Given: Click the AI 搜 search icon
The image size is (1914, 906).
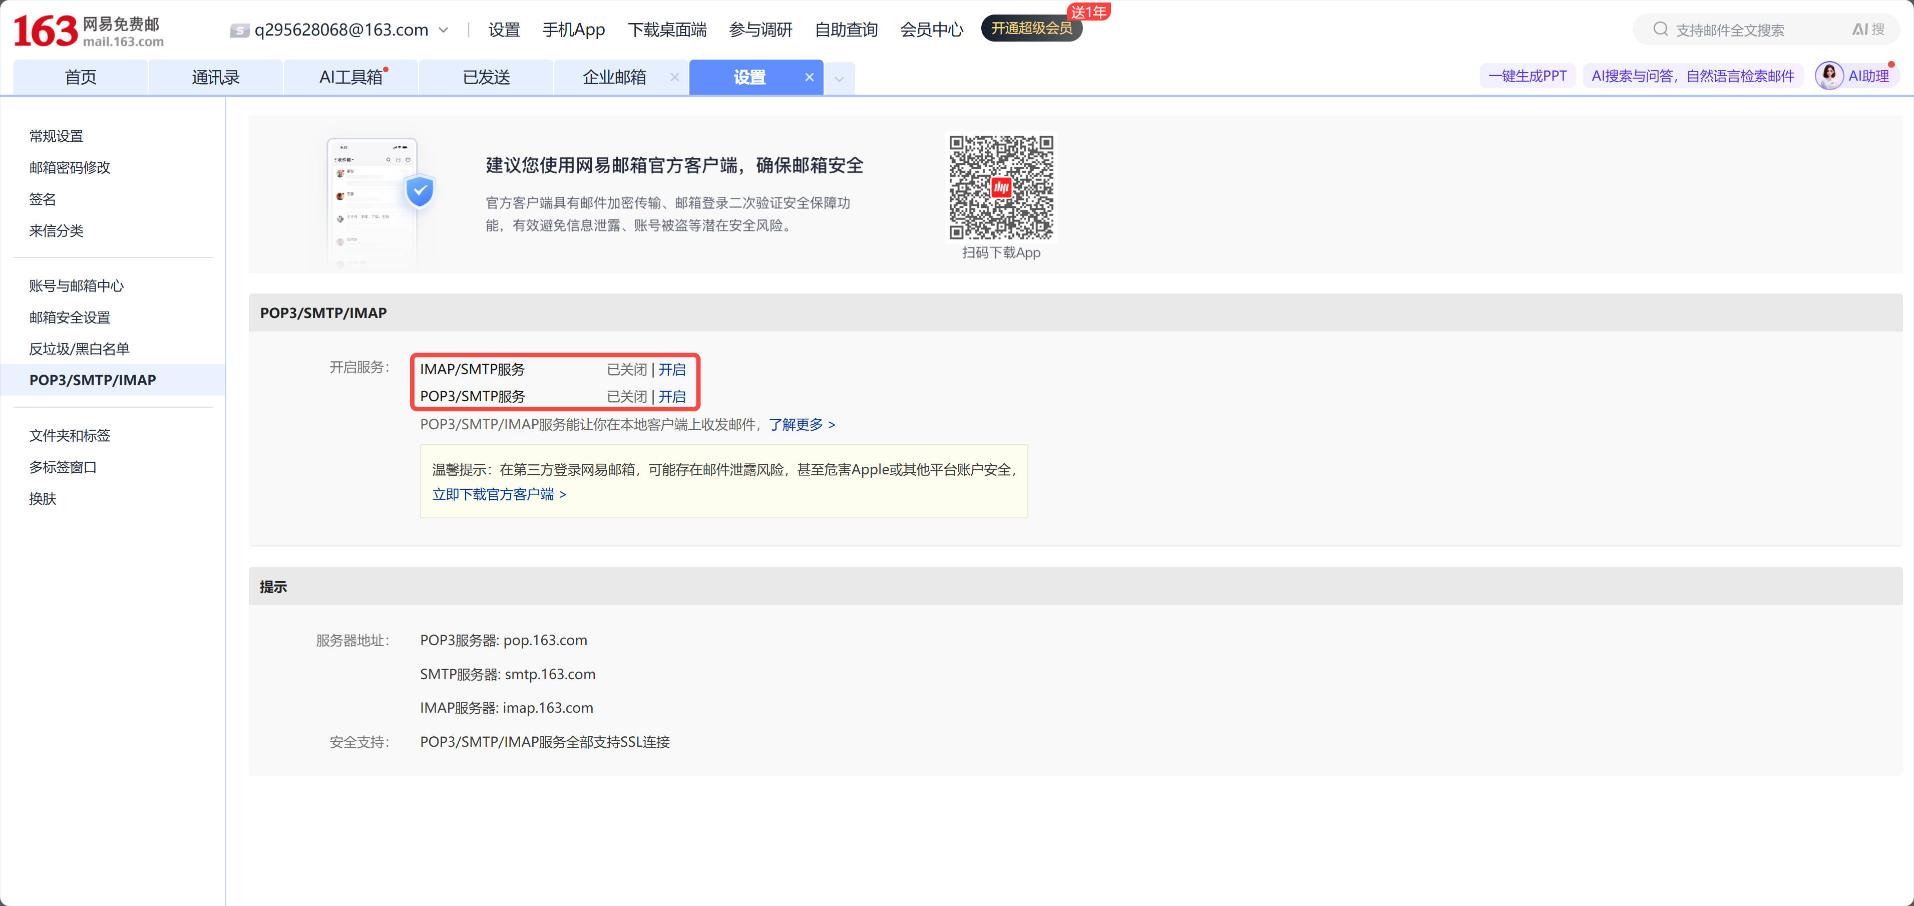Looking at the screenshot, I should [x=1867, y=29].
